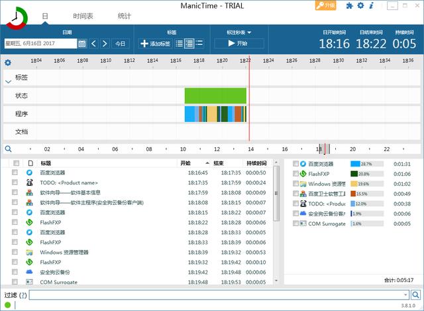Screen dimensions: 424x311
Task: Check COM Surrogate checkbox in summary panel
Action: [295, 223]
